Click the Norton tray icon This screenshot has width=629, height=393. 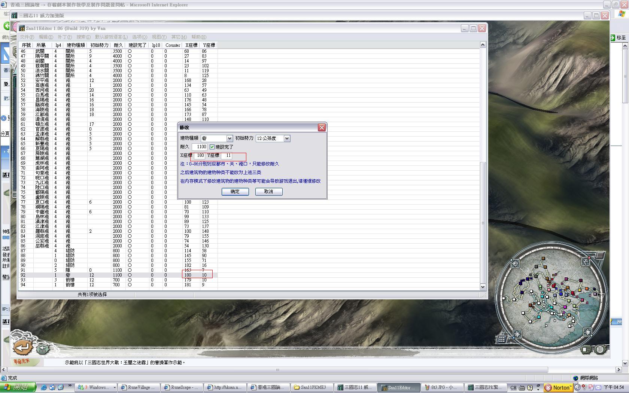pyautogui.click(x=558, y=387)
